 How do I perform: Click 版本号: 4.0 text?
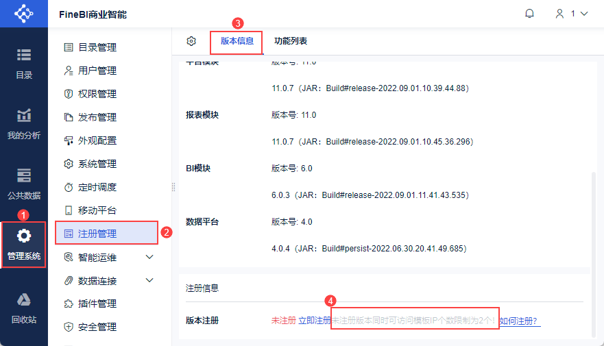pyautogui.click(x=291, y=222)
